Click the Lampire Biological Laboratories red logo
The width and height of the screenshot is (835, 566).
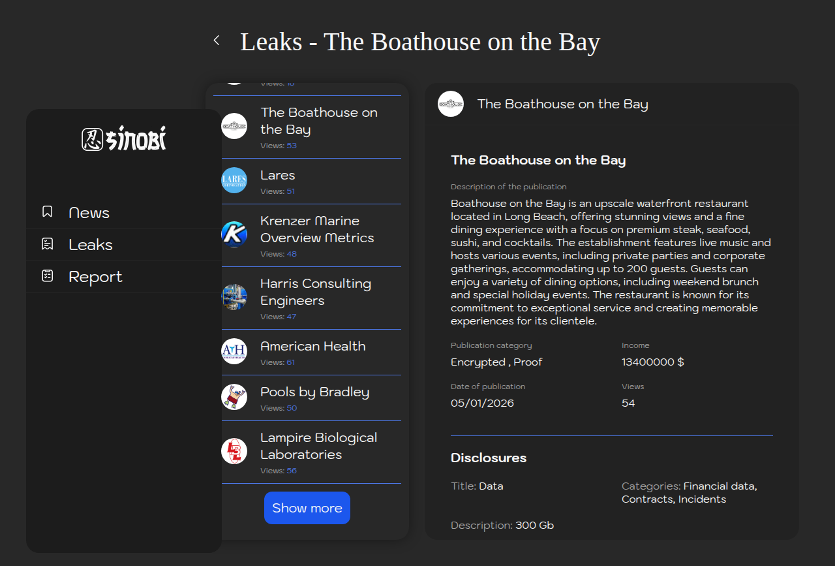(234, 451)
